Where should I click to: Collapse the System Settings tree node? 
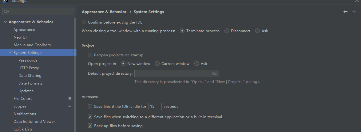click(10, 53)
